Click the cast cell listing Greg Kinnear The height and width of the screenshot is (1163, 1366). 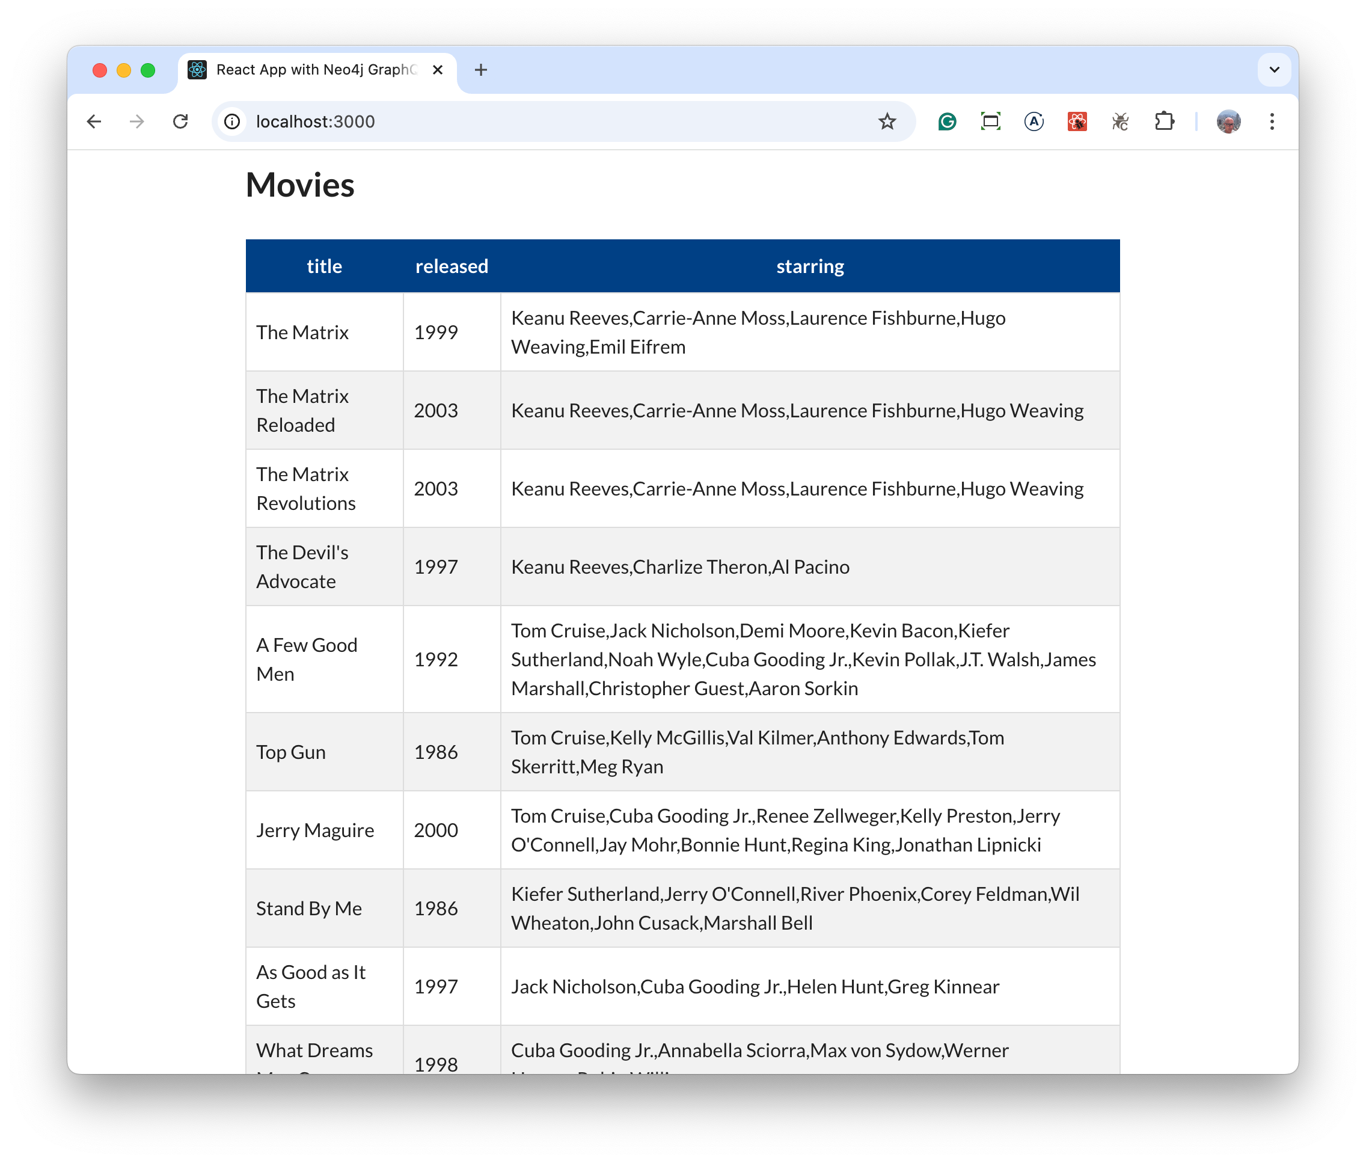coord(810,986)
